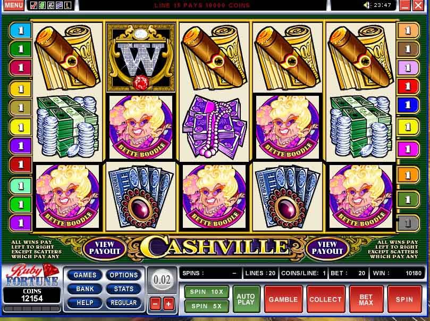
Task: Click the green AUTO PLAY button
Action: coord(246,299)
